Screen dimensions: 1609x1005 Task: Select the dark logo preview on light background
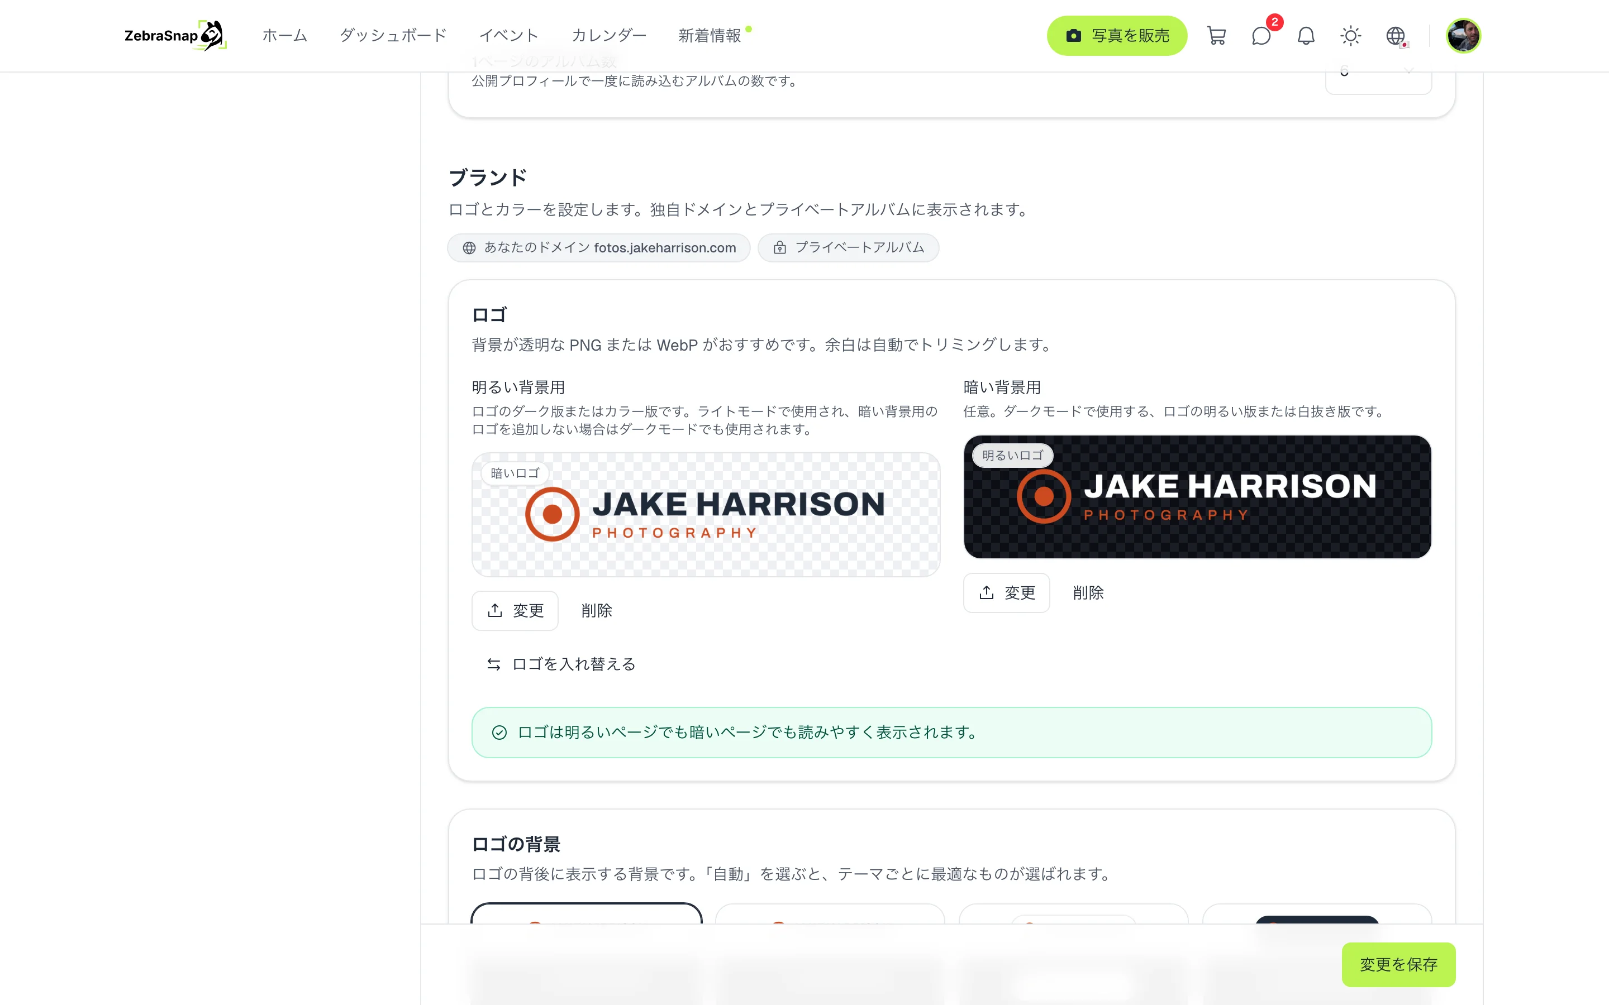pos(706,514)
